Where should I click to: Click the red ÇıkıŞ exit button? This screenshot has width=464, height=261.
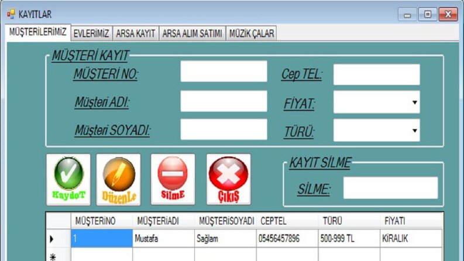coord(228,179)
